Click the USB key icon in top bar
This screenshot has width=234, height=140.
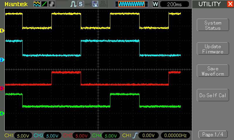pyautogui.click(x=88, y=4)
